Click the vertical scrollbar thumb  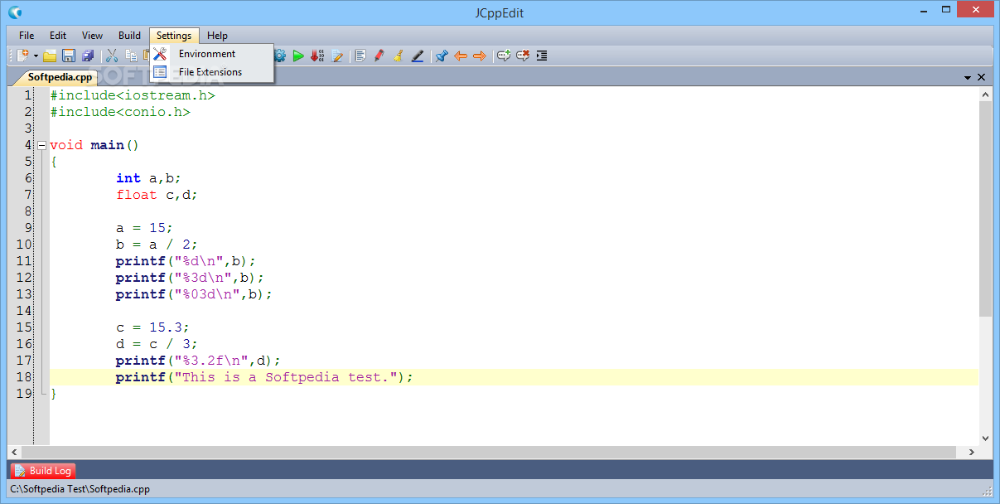point(985,207)
